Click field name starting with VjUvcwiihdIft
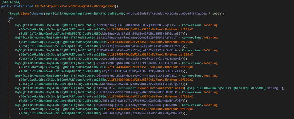Viewport: 294px width, 119px height. pos(167,14)
